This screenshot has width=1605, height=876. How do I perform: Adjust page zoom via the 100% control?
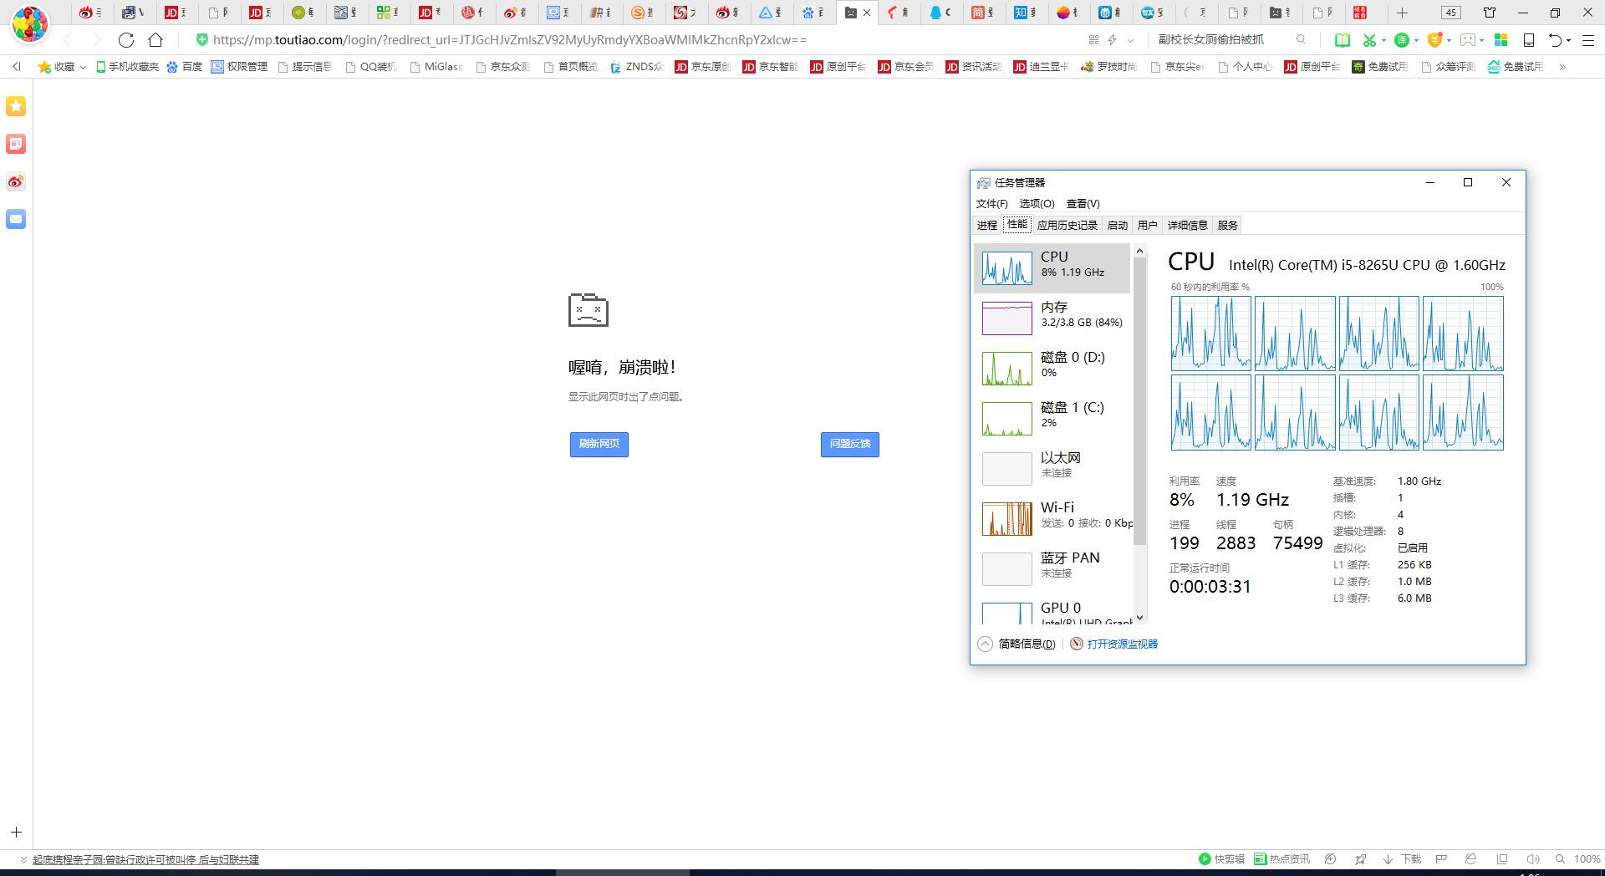[1587, 858]
